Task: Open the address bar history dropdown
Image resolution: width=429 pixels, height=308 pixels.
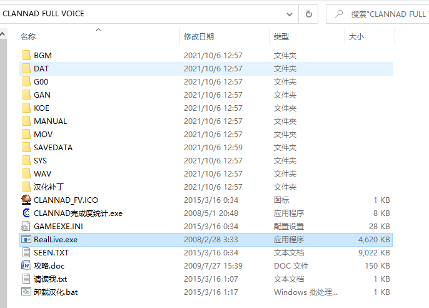Action: [290, 14]
